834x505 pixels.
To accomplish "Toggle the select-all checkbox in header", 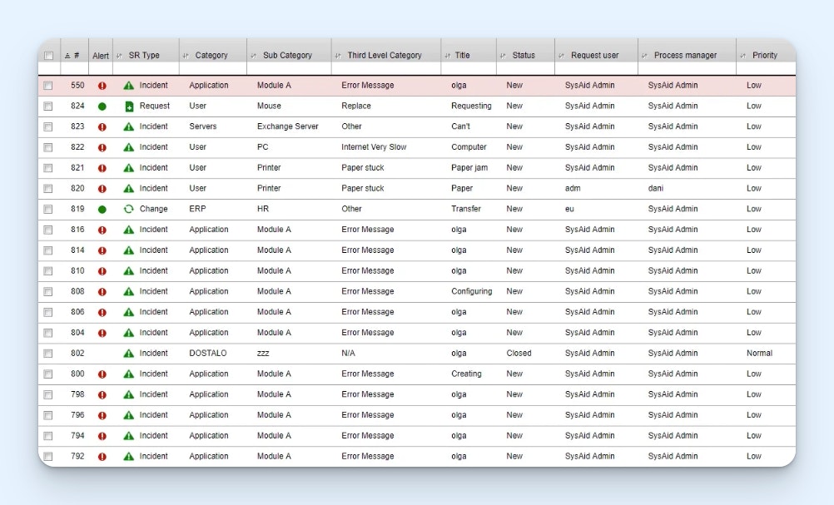I will pos(48,56).
